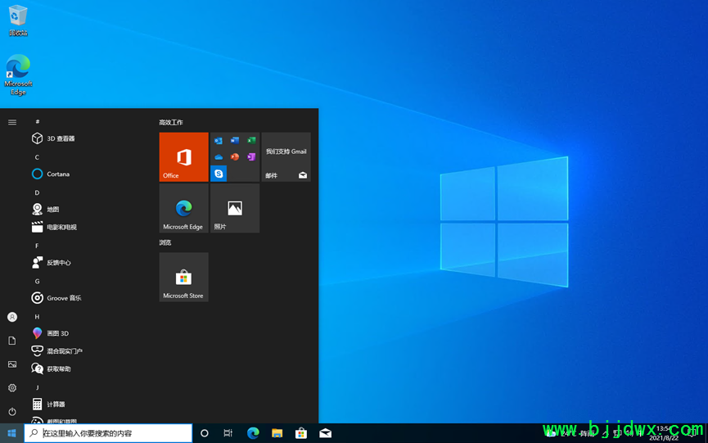This screenshot has height=443, width=708.
Task: Launch Cortana from the app list
Action: (51, 174)
